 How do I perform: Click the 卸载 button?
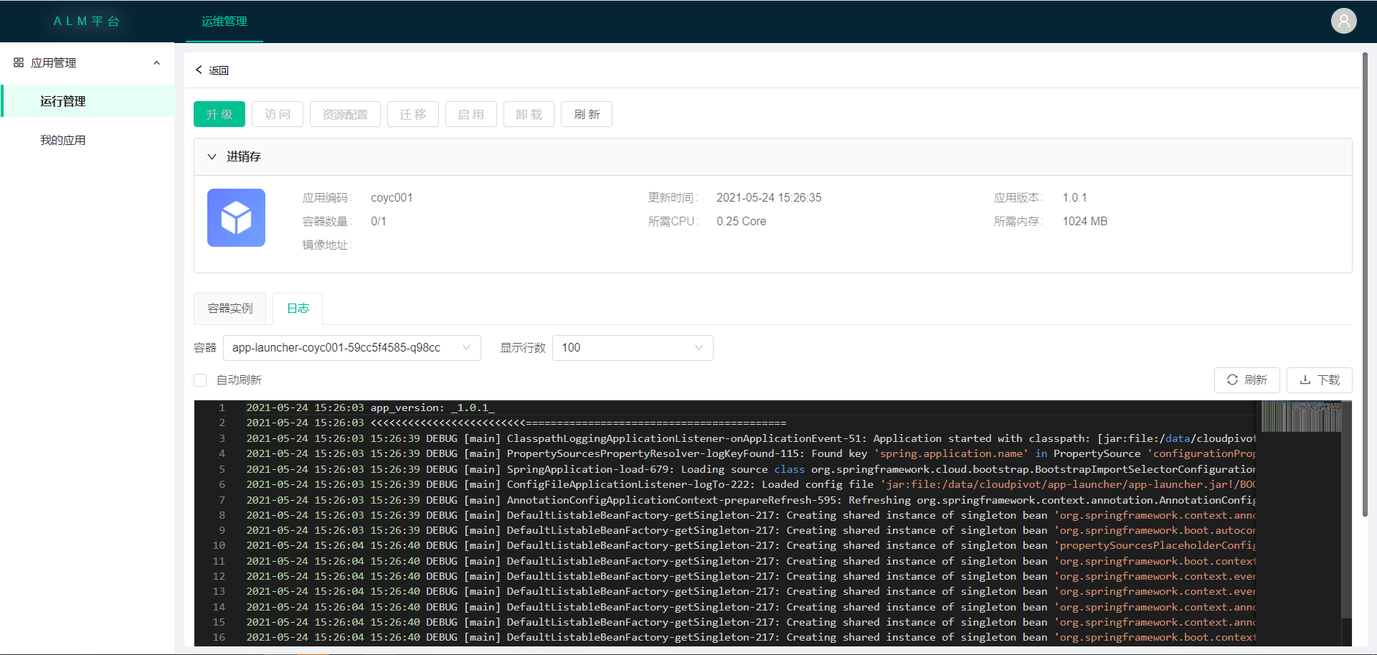(x=529, y=114)
